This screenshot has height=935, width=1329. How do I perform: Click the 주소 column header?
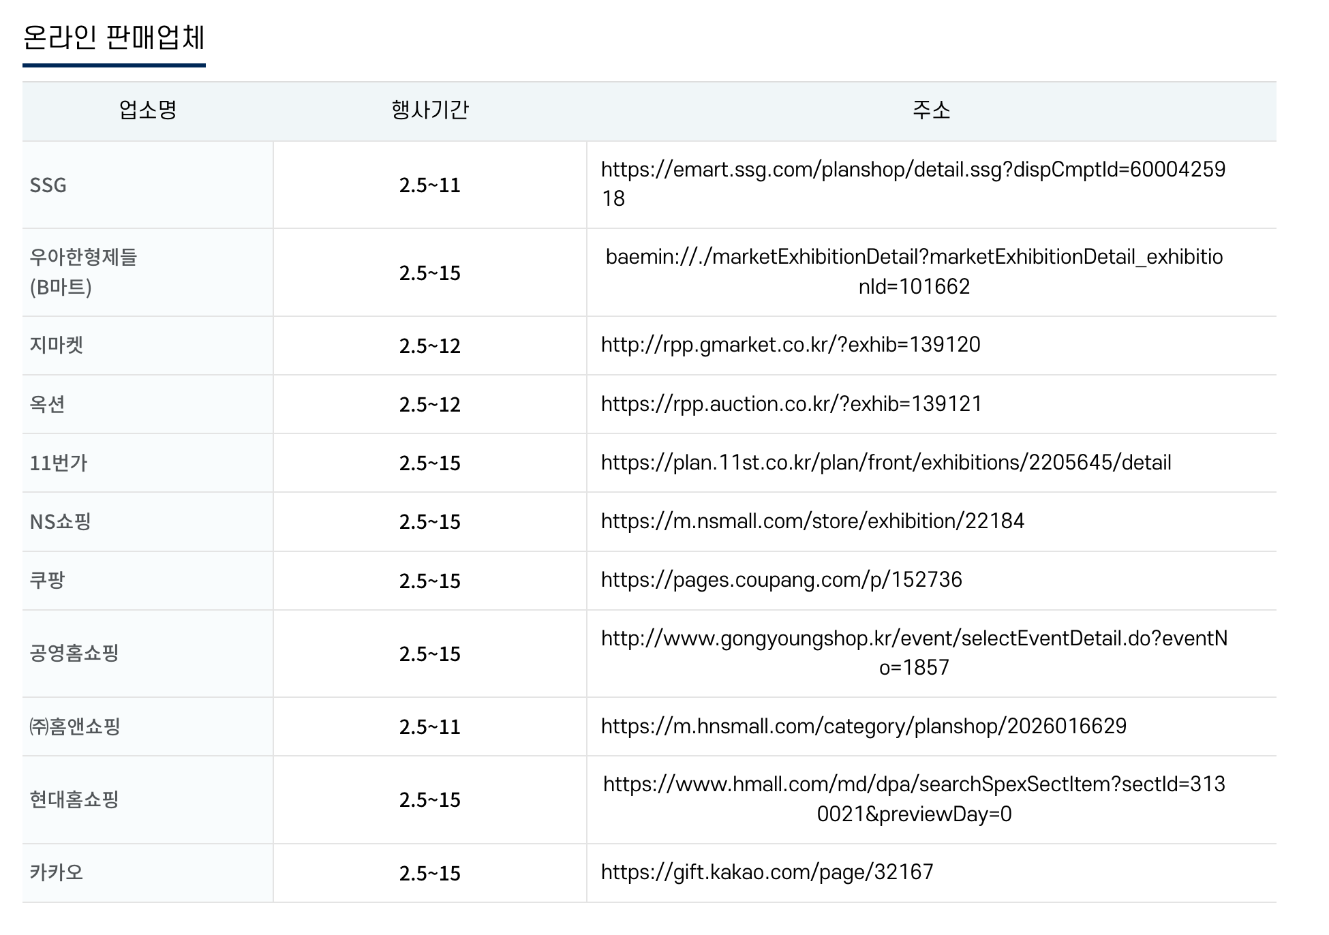[931, 110]
